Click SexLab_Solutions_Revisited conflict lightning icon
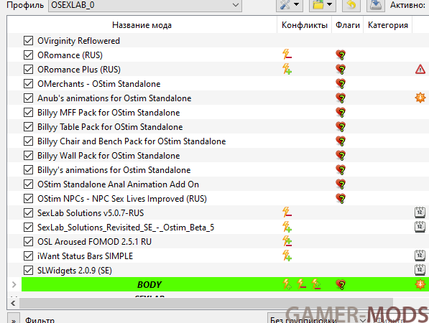The height and width of the screenshot is (323, 429). tap(287, 227)
